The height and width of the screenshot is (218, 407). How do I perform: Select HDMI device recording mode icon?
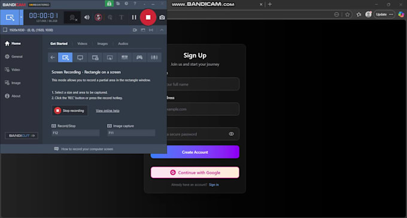coord(124,57)
